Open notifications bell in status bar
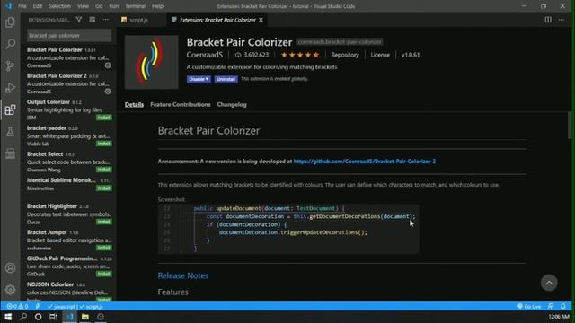 click(563, 307)
